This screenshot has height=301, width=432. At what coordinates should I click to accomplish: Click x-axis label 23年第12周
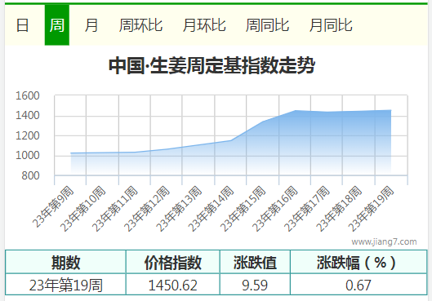pyautogui.click(x=147, y=209)
